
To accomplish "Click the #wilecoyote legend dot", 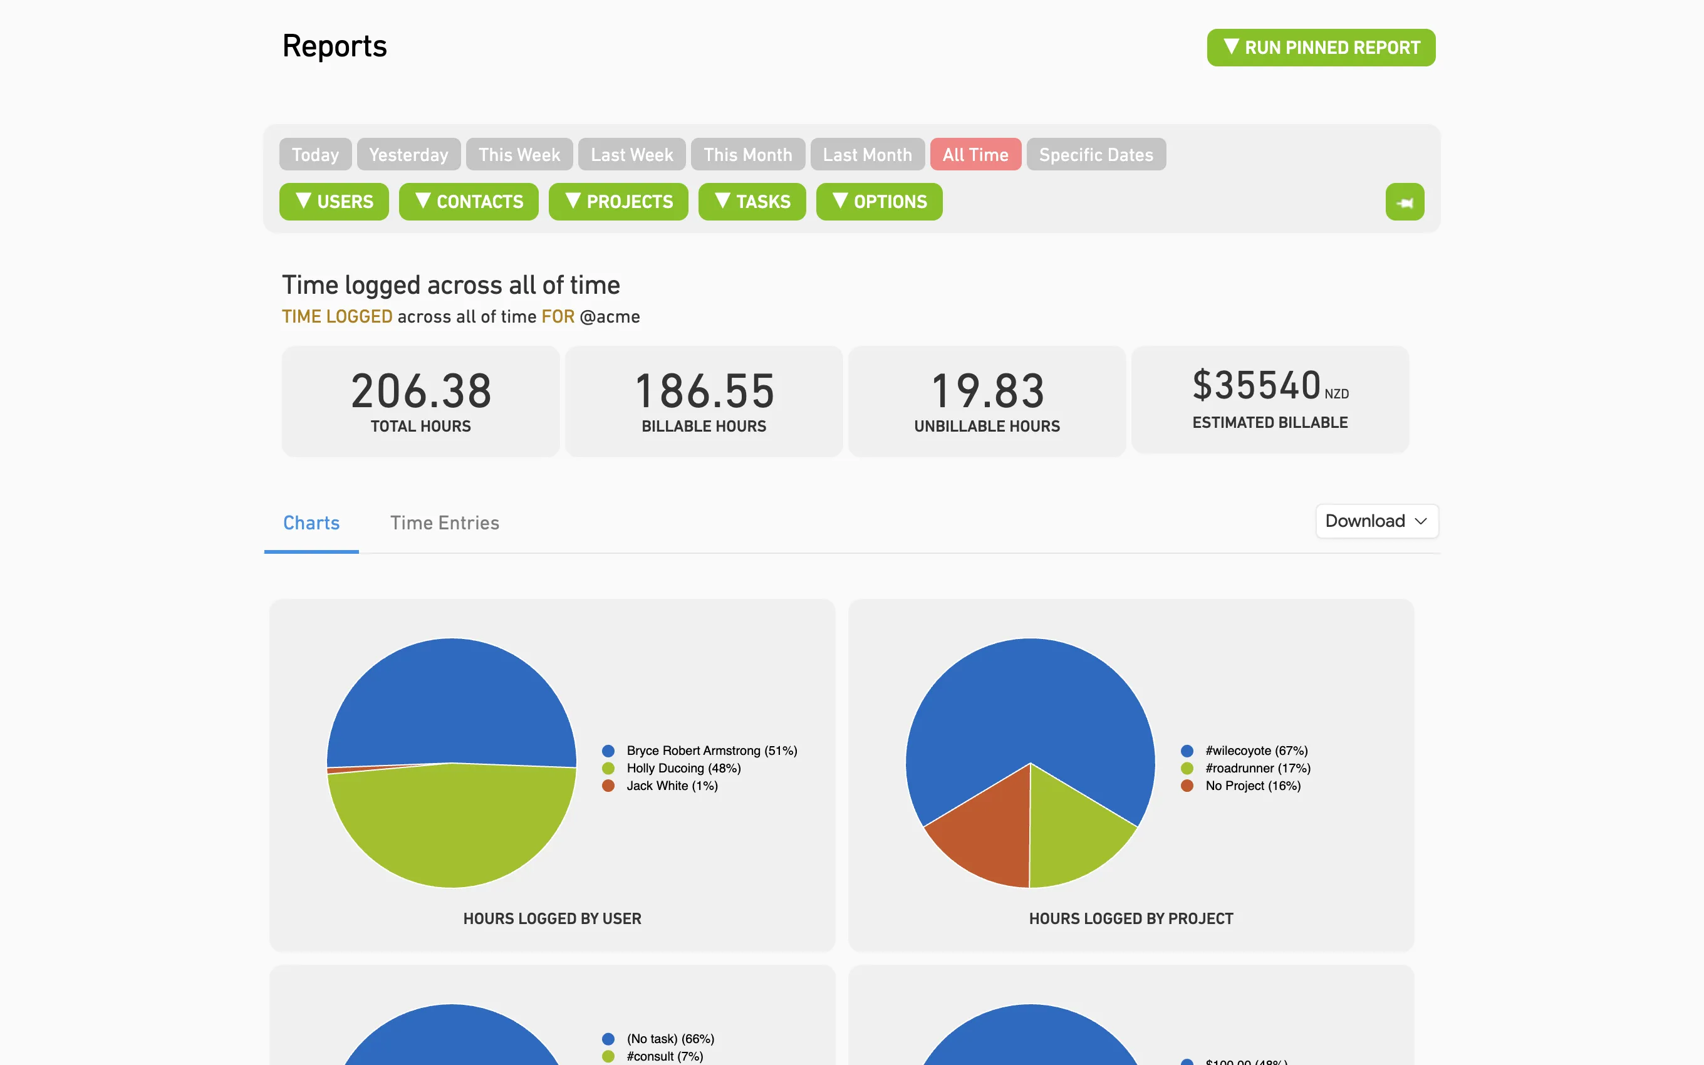I will [1187, 751].
